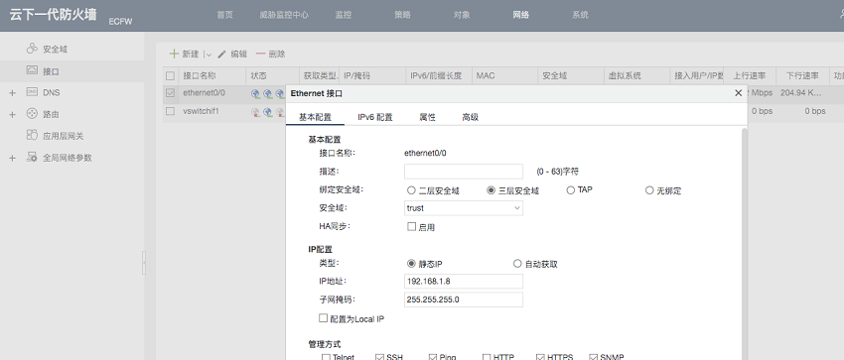This screenshot has width=844, height=360.
Task: Open 监控 in top navigation
Action: [343, 15]
